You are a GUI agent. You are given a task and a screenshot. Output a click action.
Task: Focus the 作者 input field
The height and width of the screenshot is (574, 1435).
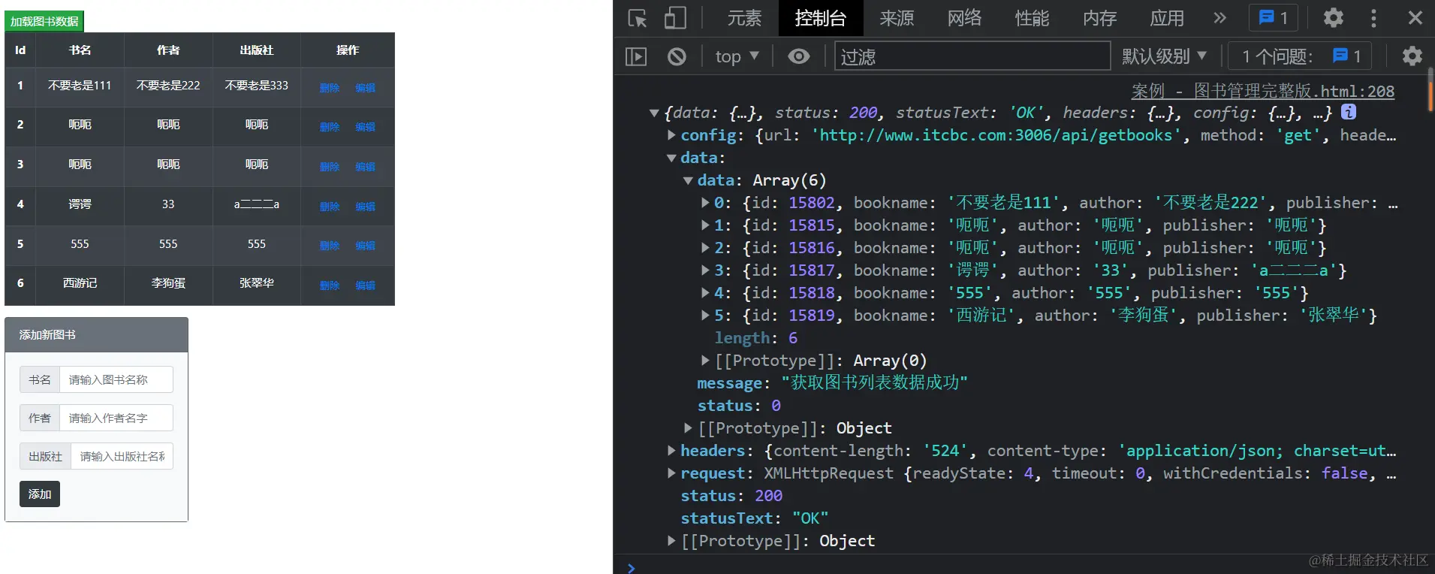116,418
